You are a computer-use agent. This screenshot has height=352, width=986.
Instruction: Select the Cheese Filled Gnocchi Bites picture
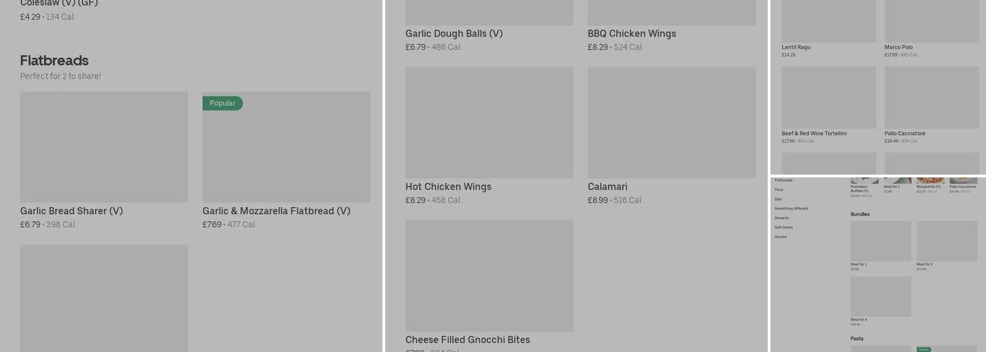pos(489,275)
